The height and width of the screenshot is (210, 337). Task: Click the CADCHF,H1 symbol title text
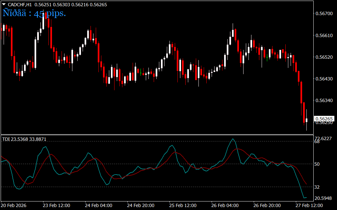click(20, 5)
